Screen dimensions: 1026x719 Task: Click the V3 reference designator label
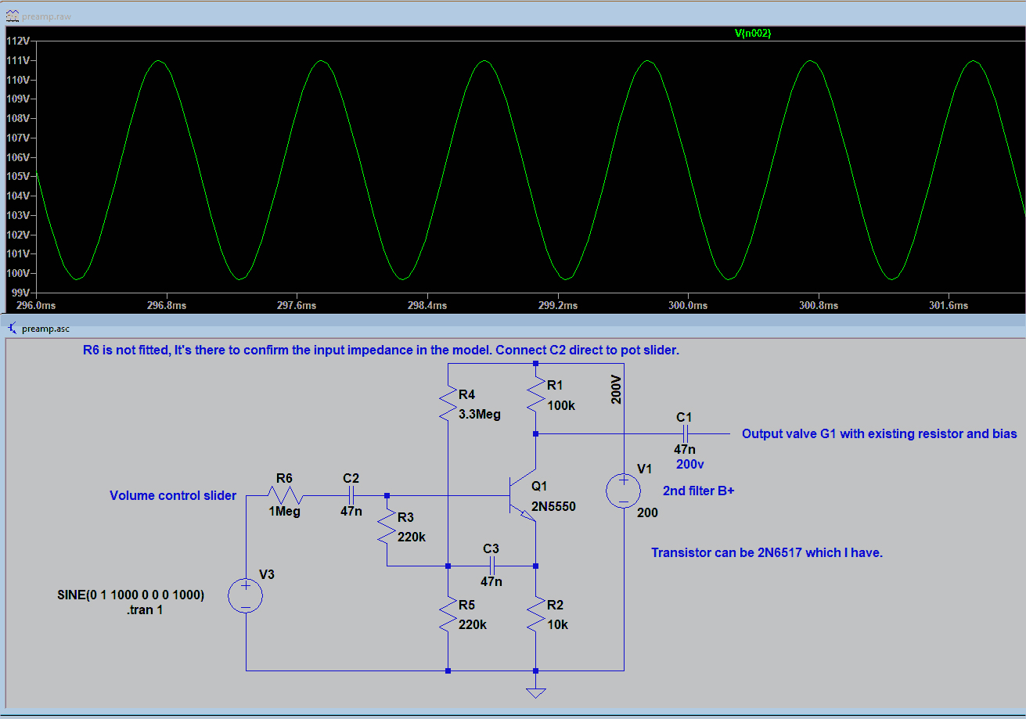(x=266, y=574)
